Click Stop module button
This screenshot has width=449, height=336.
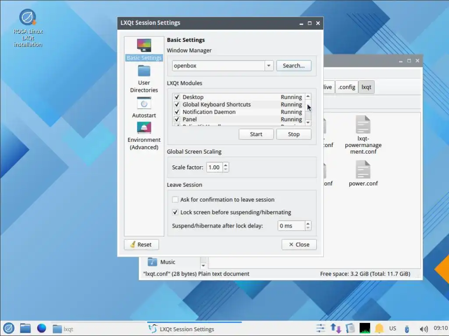point(294,134)
